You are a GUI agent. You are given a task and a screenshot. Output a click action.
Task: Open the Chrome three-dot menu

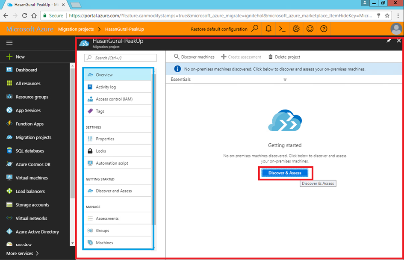coord(398,15)
